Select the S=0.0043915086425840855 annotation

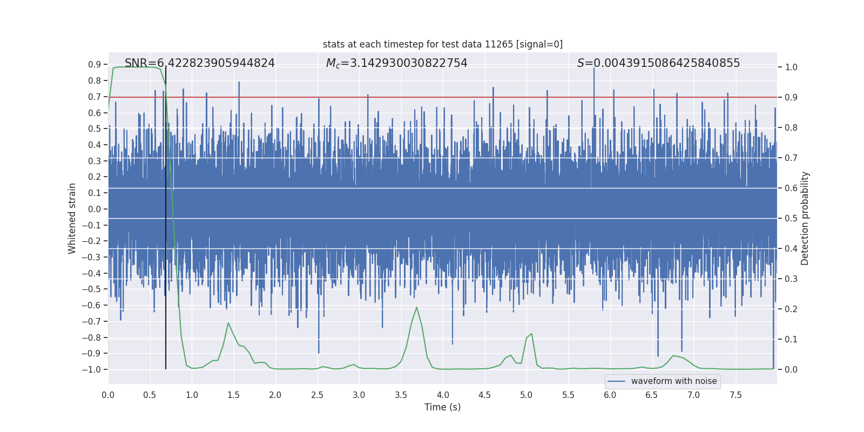coord(659,63)
